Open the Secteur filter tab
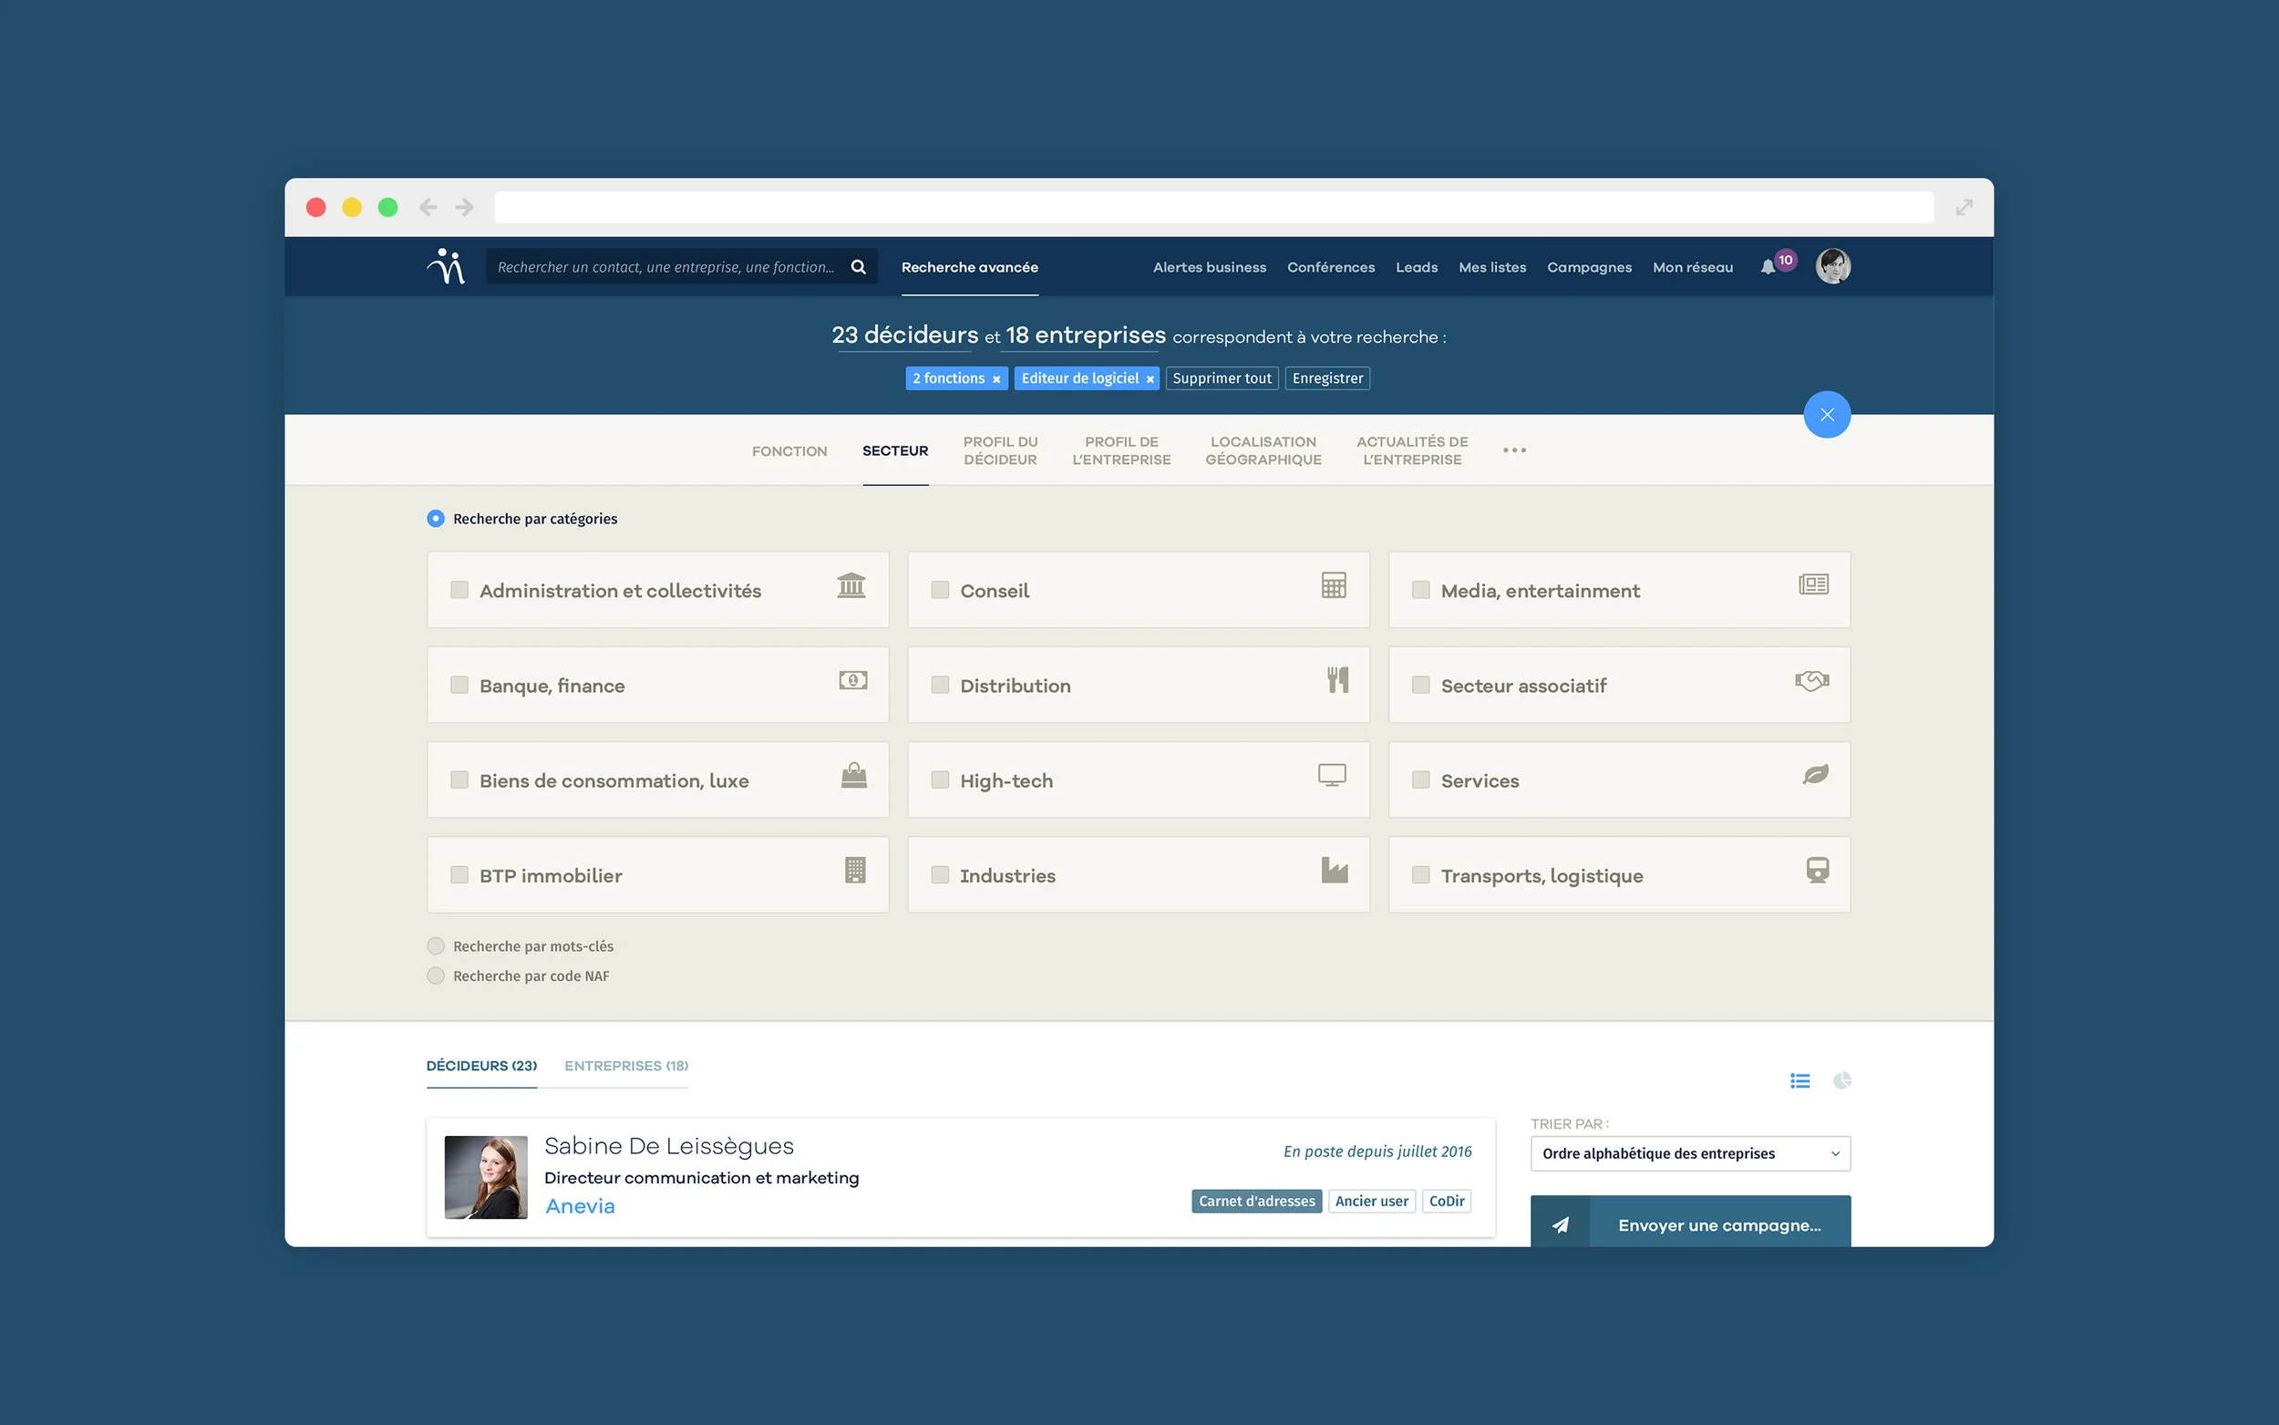This screenshot has height=1425, width=2279. [895, 451]
